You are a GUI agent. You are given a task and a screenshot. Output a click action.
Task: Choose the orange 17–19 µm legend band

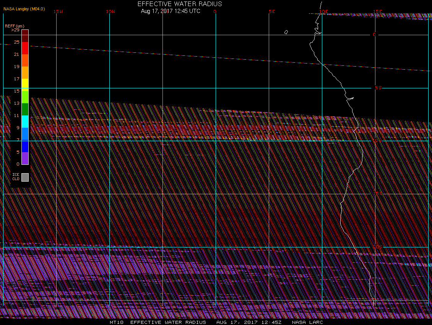point(25,72)
